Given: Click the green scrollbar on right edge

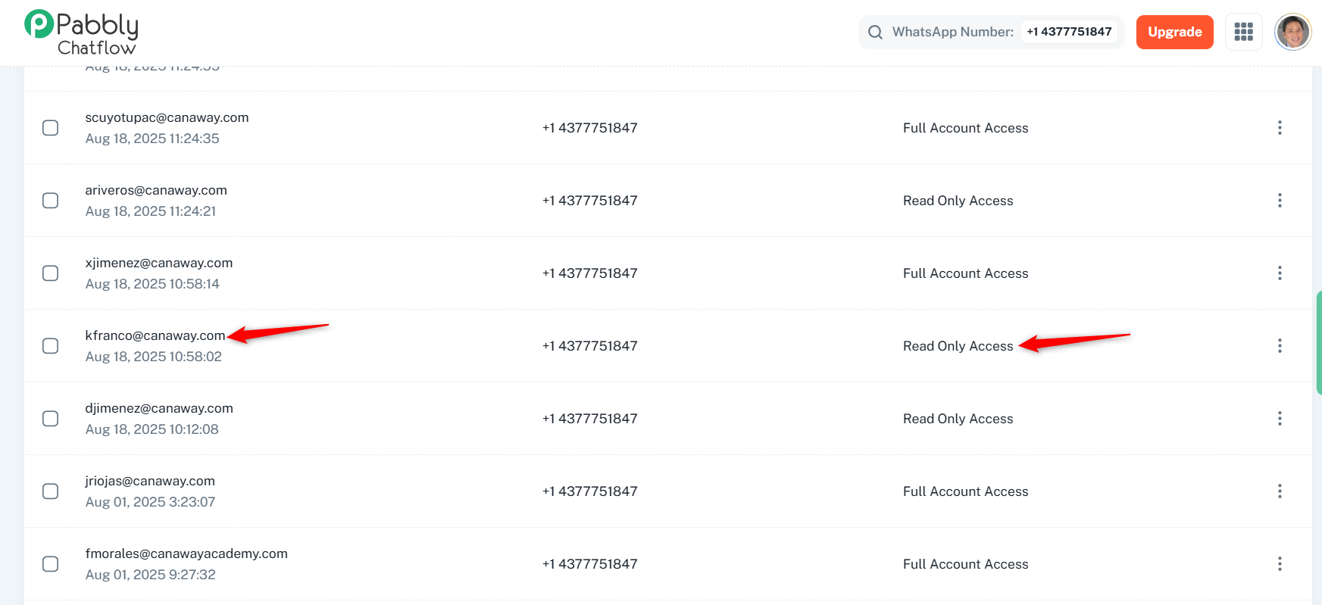Looking at the screenshot, I should 1318,342.
